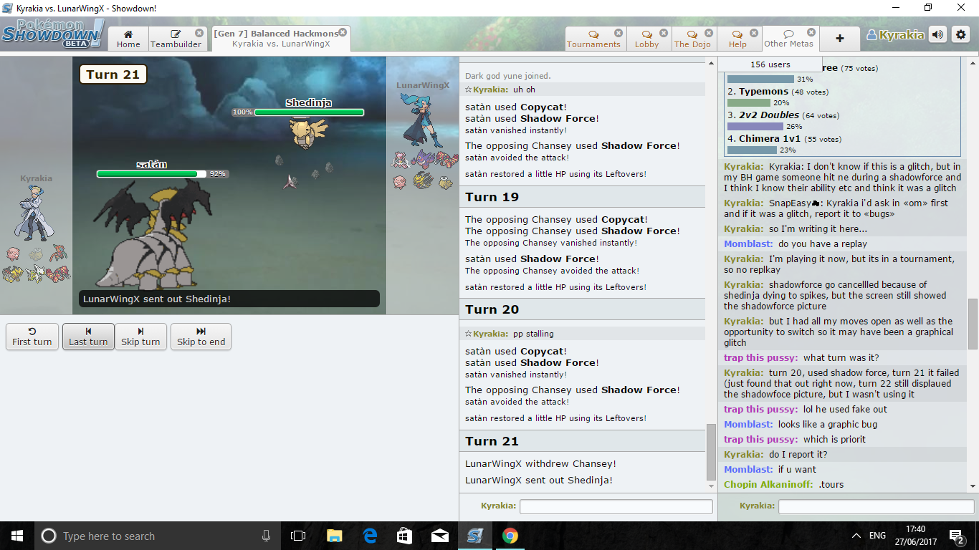Click 'Turn 19' header in battle log
The width and height of the screenshot is (979, 550).
(x=492, y=197)
